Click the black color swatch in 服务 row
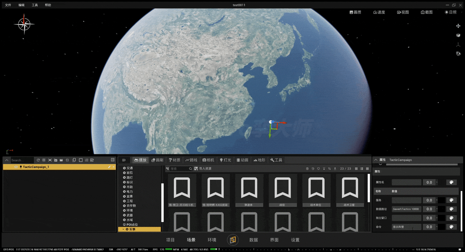The height and width of the screenshot is (252, 465). (441, 200)
